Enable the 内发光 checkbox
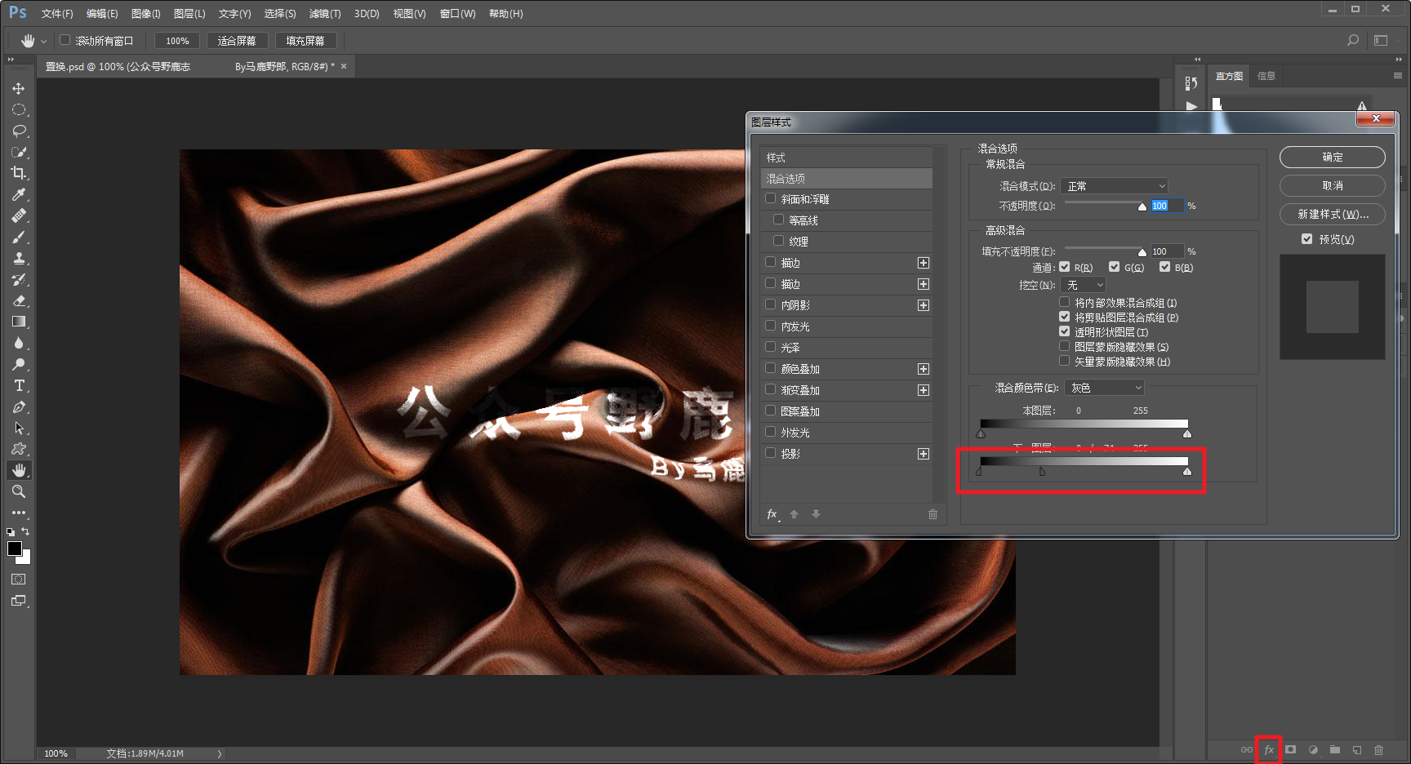 770,326
